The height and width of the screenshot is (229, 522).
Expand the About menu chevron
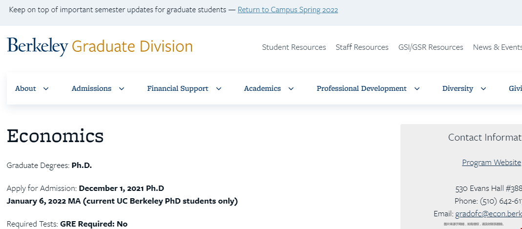coord(46,89)
